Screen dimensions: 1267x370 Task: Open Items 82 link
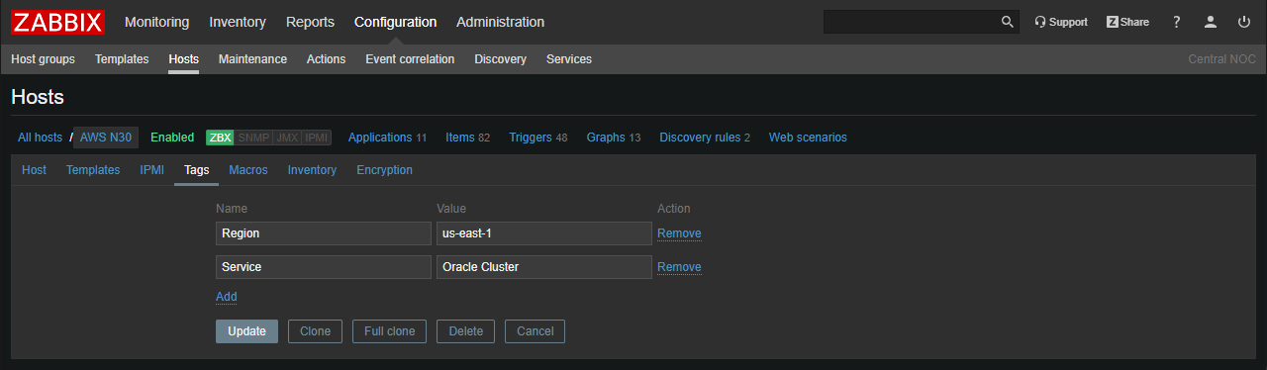click(467, 138)
